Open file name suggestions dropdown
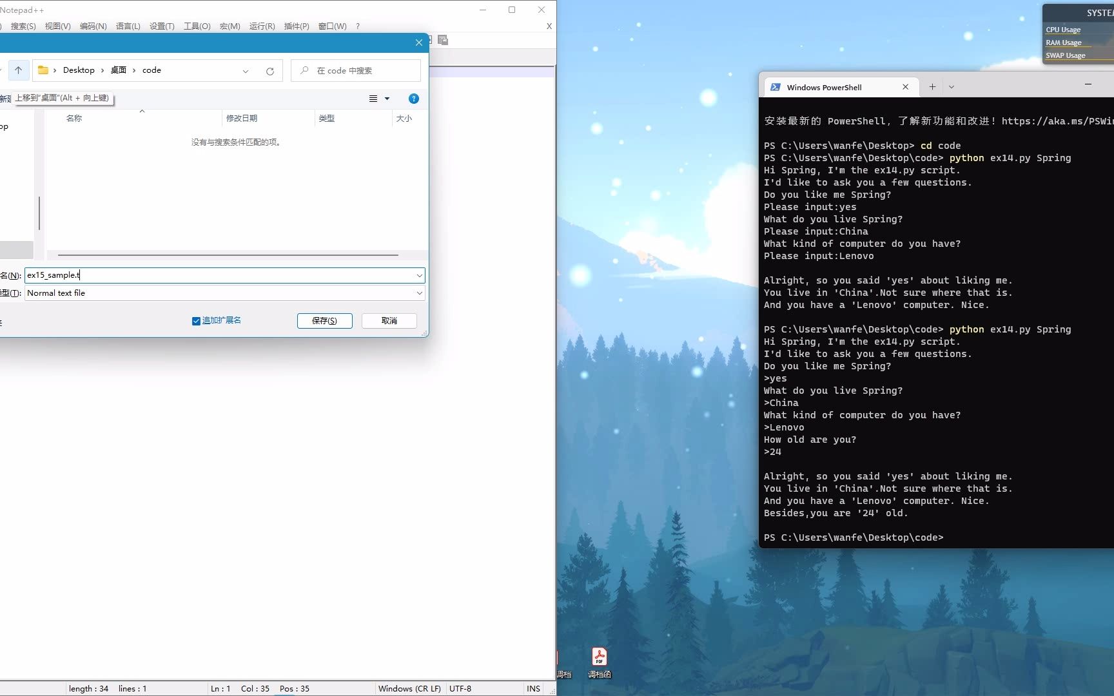This screenshot has height=696, width=1114. click(420, 275)
